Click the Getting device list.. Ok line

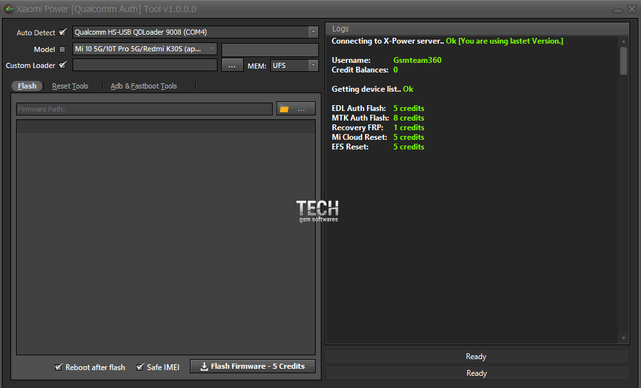pyautogui.click(x=372, y=89)
